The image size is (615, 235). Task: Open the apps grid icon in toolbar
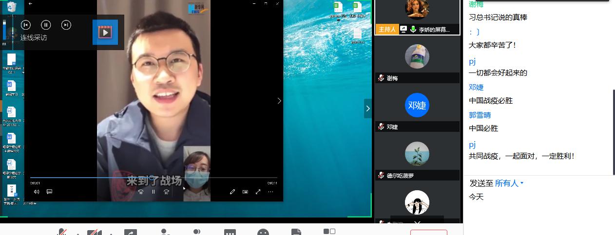pos(329,232)
